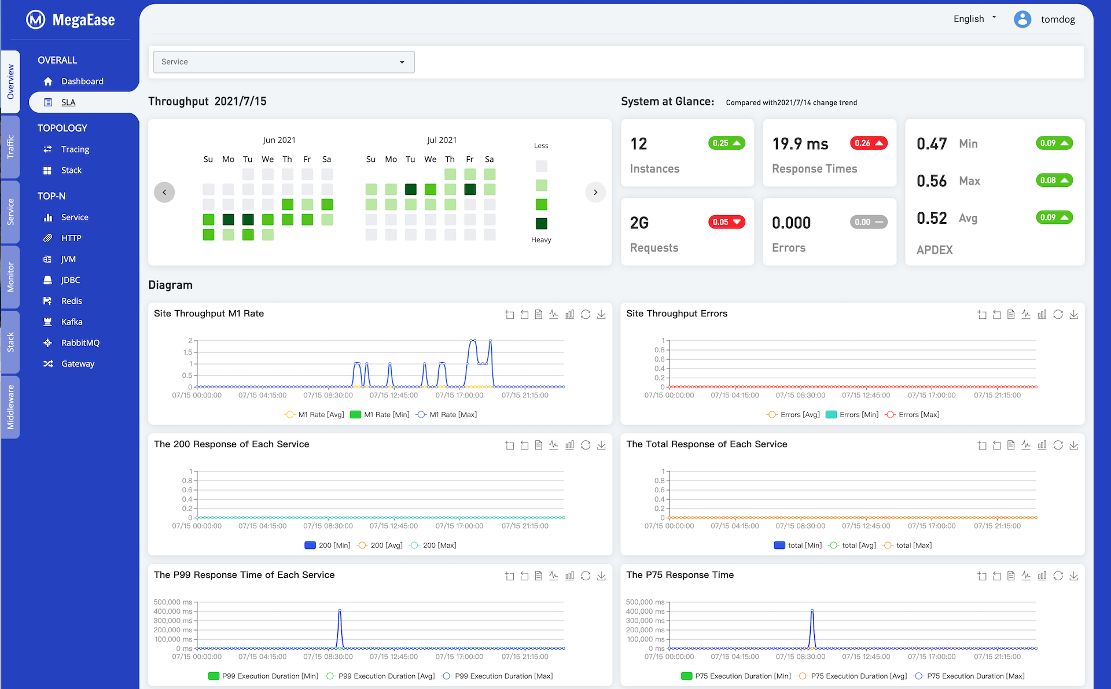Screen dimensions: 1111x689
Task: Go to next month in Throughput calendar
Action: (595, 192)
